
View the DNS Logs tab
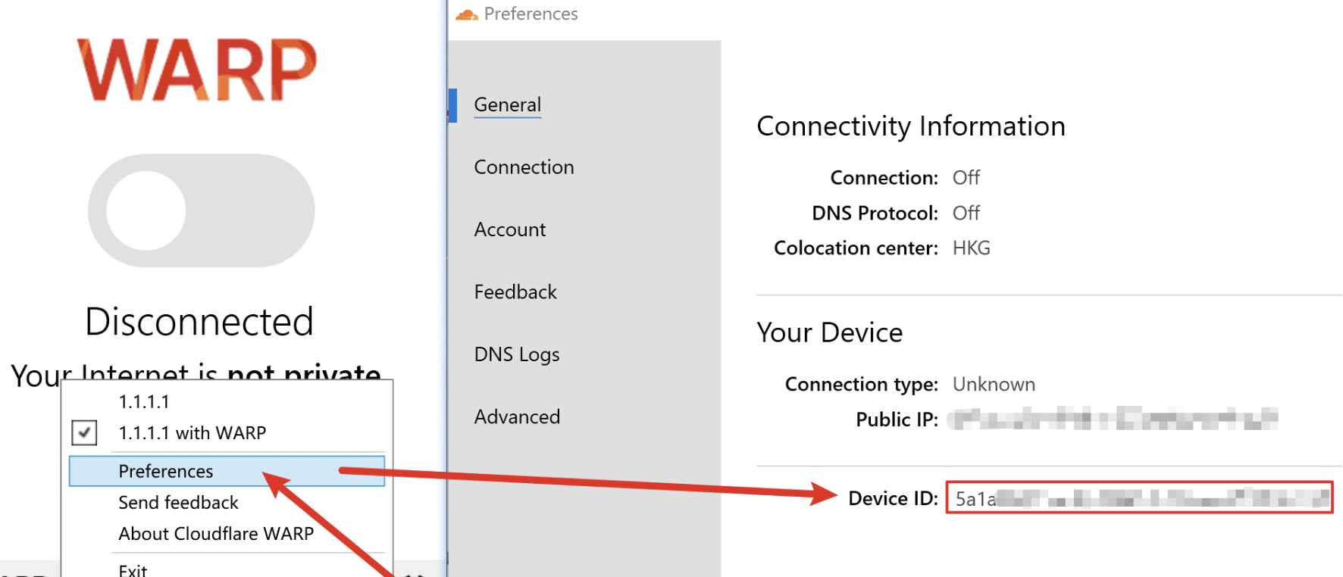click(x=517, y=354)
